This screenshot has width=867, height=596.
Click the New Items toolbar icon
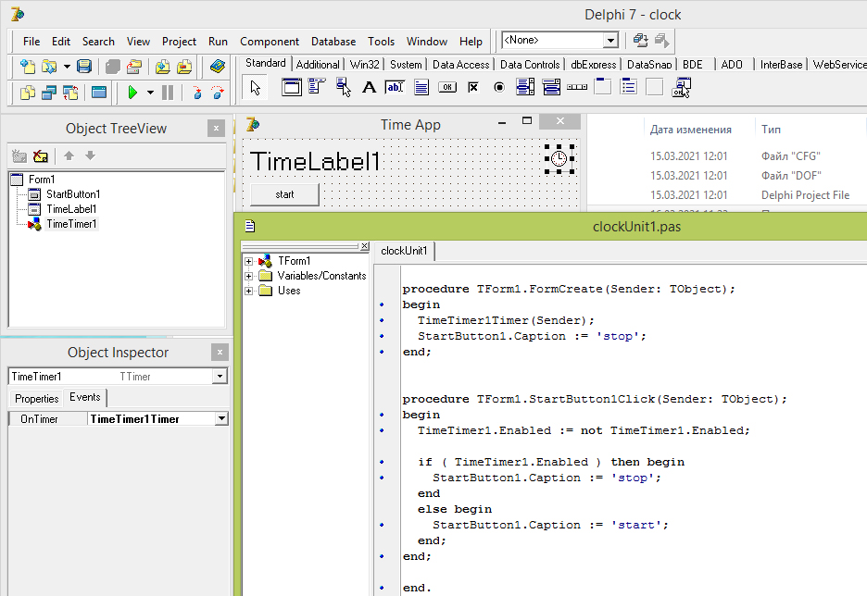coord(27,67)
